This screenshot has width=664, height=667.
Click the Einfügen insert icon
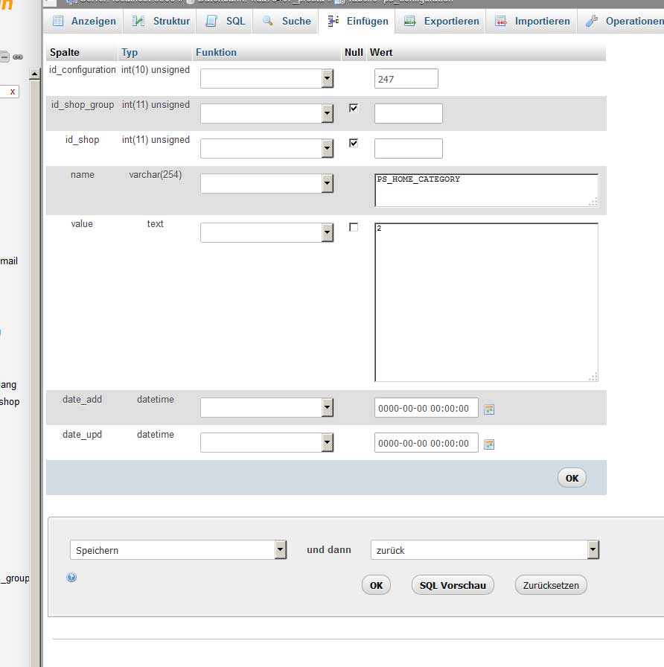pyautogui.click(x=333, y=20)
